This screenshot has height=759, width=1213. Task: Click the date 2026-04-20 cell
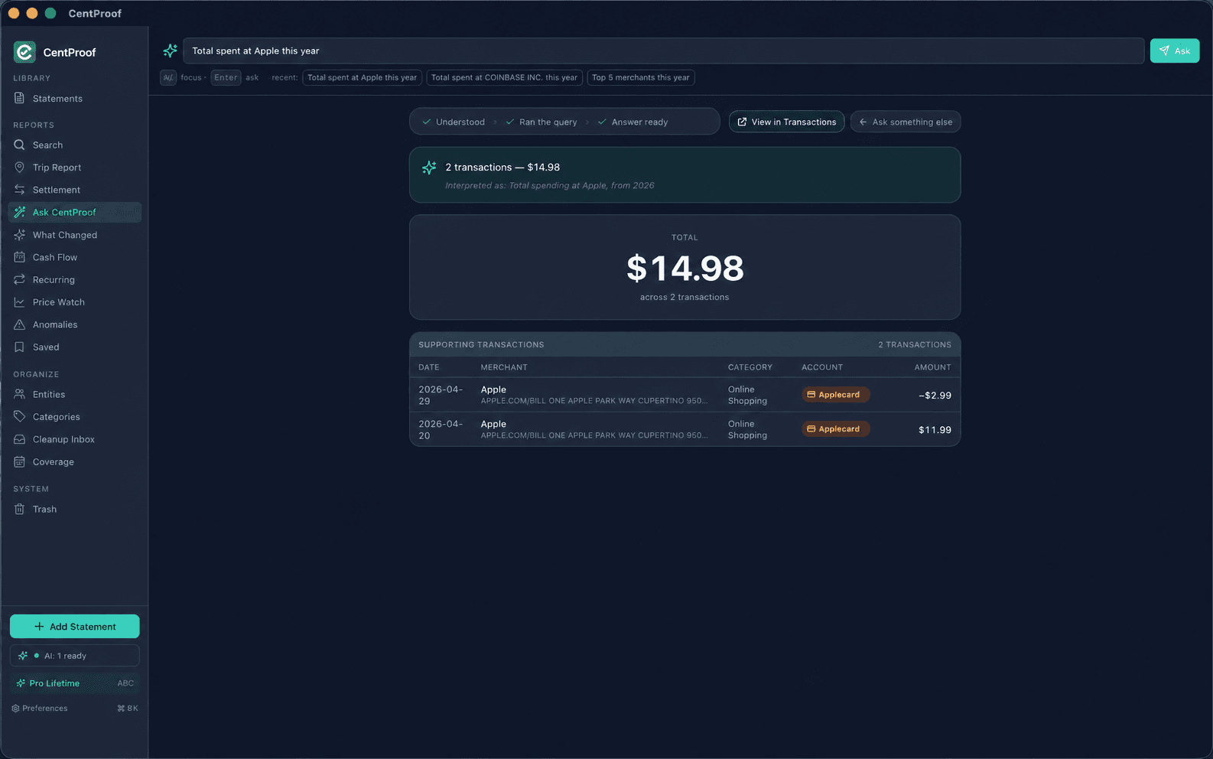point(441,429)
